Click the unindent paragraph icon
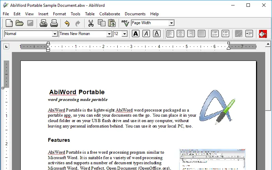The width and height of the screenshot is (272, 170). pyautogui.click(x=239, y=34)
